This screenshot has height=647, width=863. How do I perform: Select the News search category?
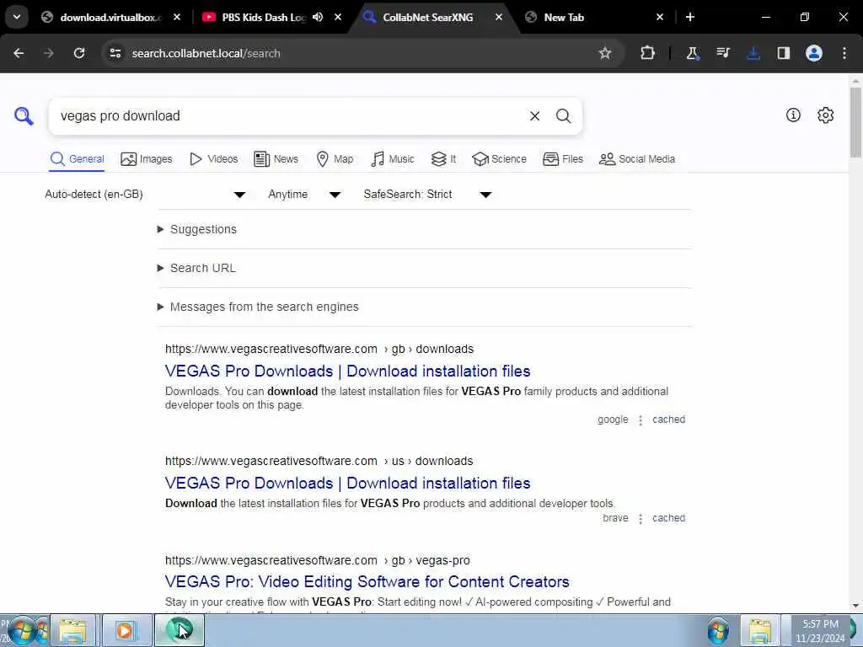coord(276,159)
